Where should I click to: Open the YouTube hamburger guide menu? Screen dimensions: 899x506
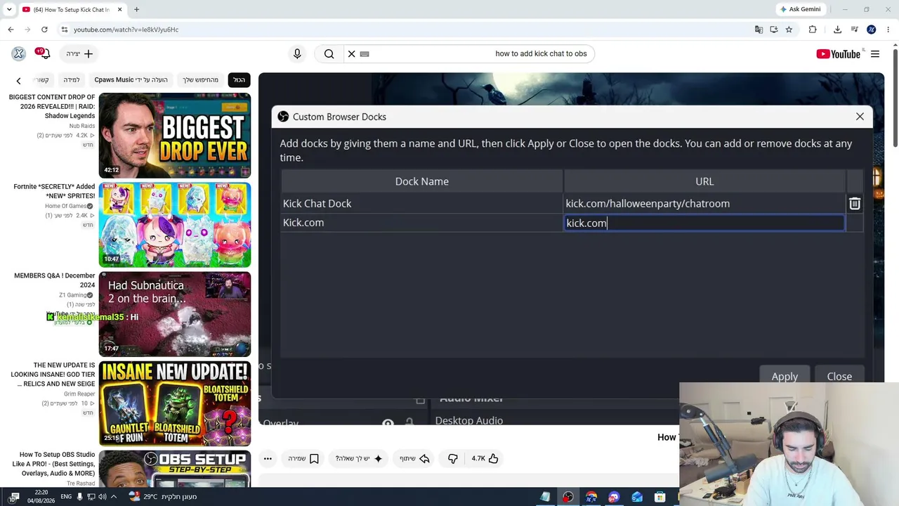point(875,54)
